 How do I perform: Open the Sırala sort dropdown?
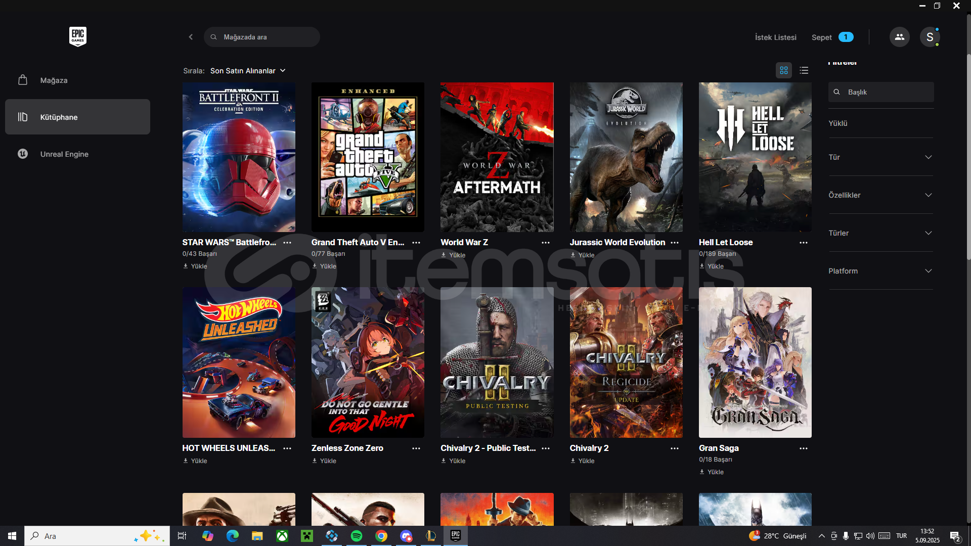248,71
